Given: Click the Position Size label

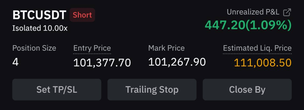Looking at the screenshot, I should pos(34,48).
